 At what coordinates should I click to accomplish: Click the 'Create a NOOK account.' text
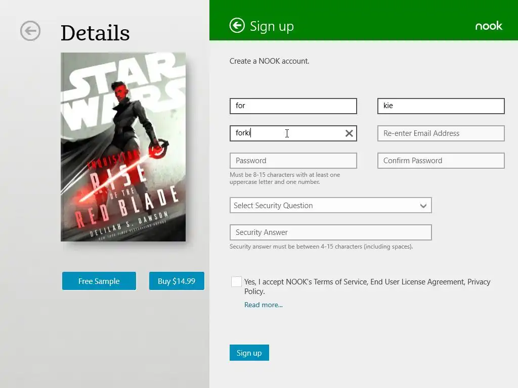(269, 61)
